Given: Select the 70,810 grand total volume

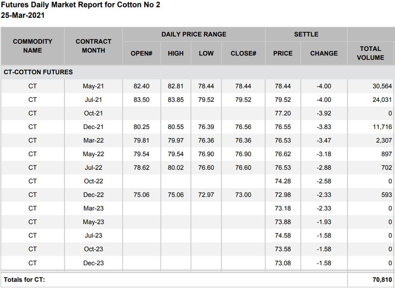Looking at the screenshot, I should tap(380, 280).
